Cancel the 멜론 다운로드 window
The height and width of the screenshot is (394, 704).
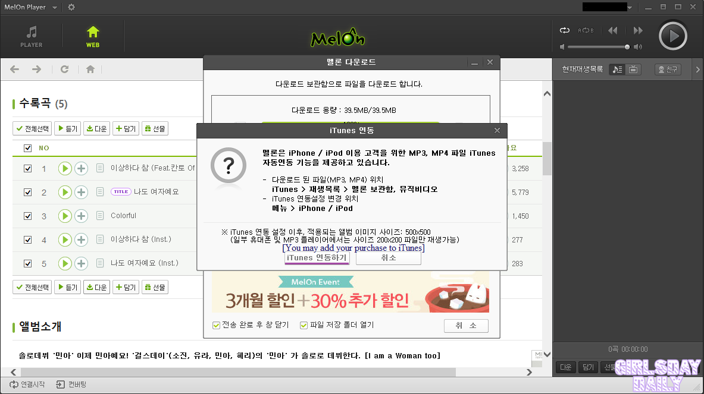click(x=466, y=326)
